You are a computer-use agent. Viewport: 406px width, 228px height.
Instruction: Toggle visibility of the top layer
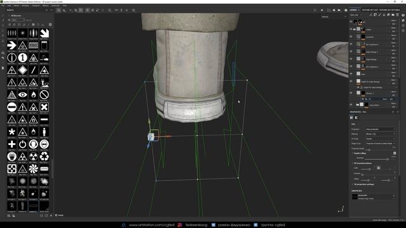click(351, 22)
